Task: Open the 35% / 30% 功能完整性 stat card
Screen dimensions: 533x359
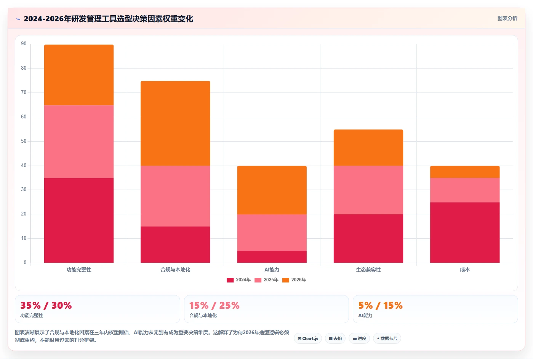Action: (x=97, y=309)
